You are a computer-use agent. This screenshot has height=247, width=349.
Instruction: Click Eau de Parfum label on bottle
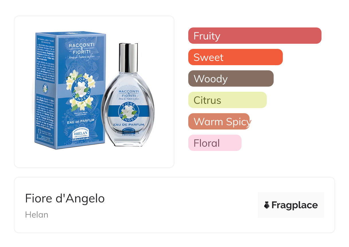point(128,124)
